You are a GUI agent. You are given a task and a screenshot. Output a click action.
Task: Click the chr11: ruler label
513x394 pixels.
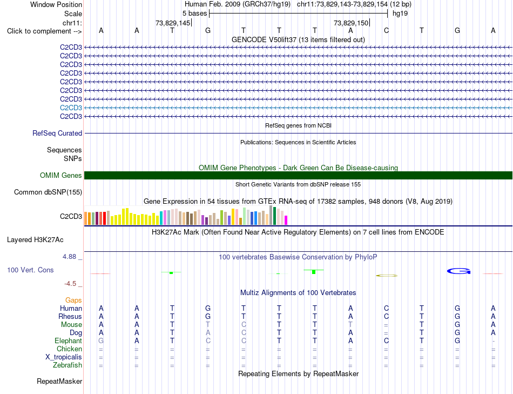72,23
